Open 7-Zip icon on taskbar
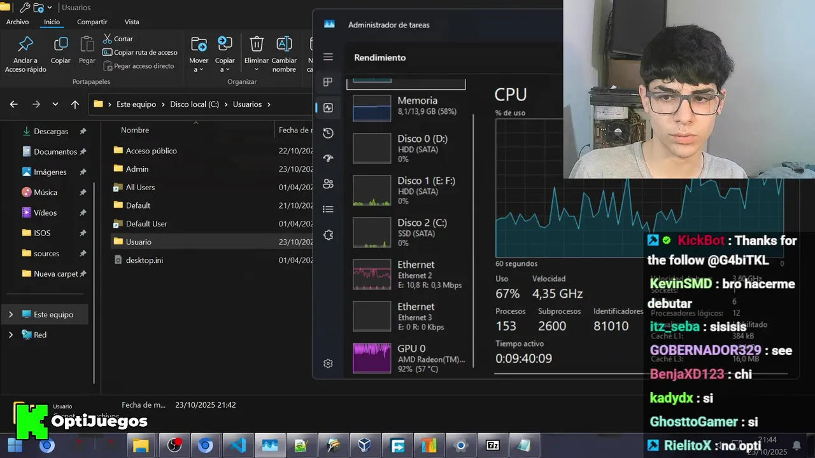Image resolution: width=815 pixels, height=458 pixels. tap(493, 445)
